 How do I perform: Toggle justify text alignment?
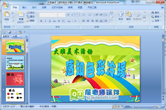click(x=97, y=21)
